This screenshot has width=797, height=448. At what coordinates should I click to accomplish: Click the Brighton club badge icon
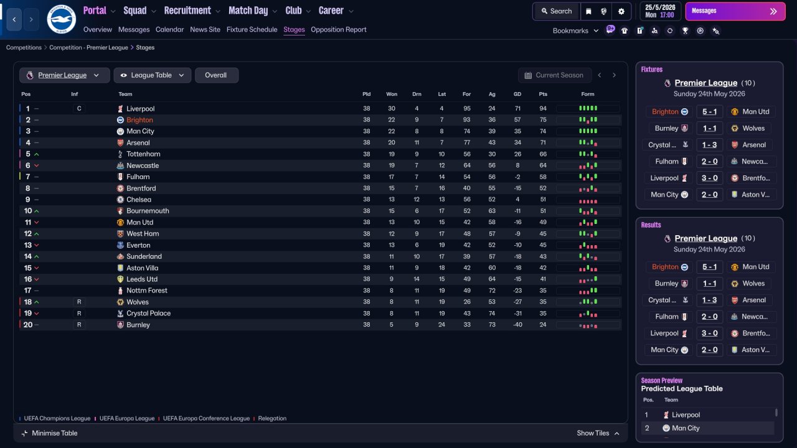click(61, 19)
